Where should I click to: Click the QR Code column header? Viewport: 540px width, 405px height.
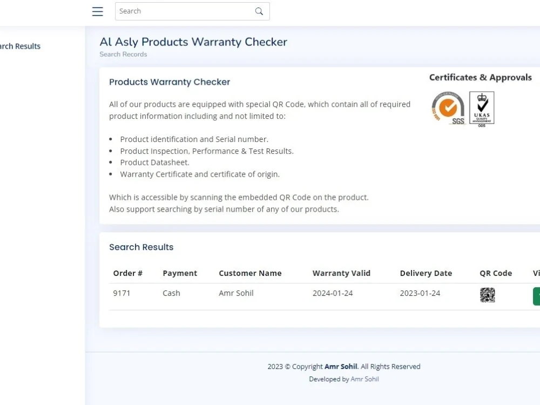point(495,273)
